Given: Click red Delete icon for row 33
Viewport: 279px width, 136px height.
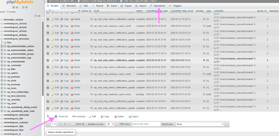Looking at the screenshot, I should [72, 74].
